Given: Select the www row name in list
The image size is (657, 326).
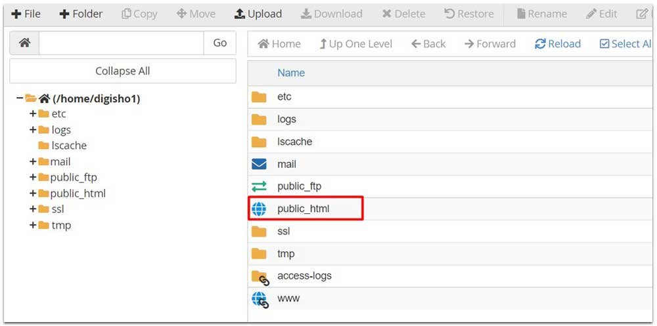Looking at the screenshot, I should [288, 298].
